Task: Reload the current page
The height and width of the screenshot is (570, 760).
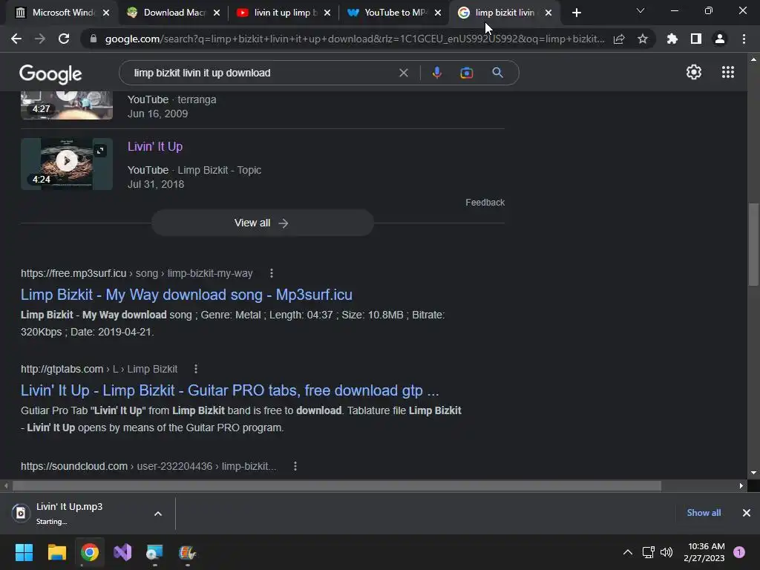Action: pos(64,39)
